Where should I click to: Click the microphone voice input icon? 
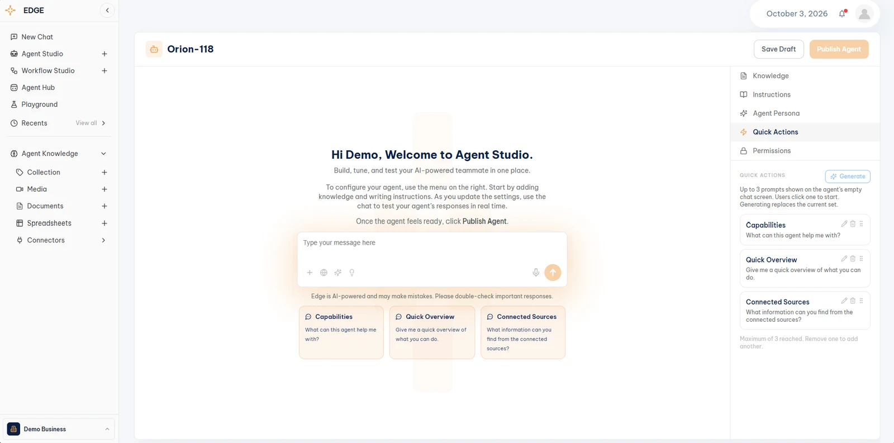pyautogui.click(x=536, y=273)
